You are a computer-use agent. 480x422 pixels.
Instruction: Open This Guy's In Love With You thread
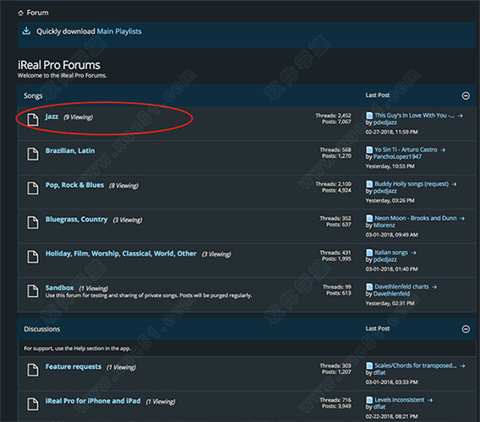tap(414, 116)
